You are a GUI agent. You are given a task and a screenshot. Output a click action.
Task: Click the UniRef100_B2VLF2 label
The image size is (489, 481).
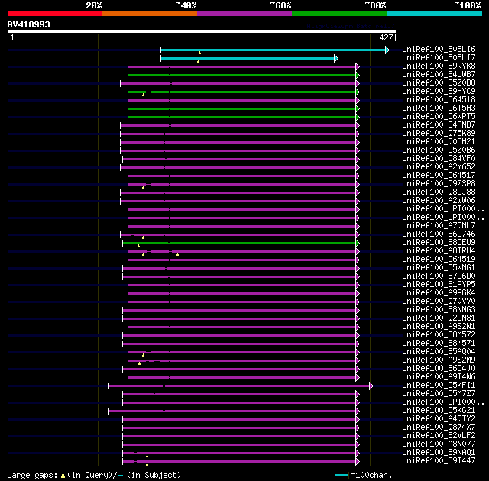439,436
